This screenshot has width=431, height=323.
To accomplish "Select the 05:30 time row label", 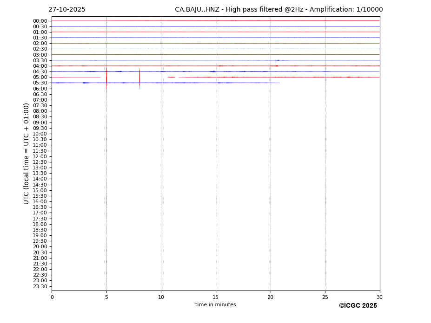I will pyautogui.click(x=40, y=83).
